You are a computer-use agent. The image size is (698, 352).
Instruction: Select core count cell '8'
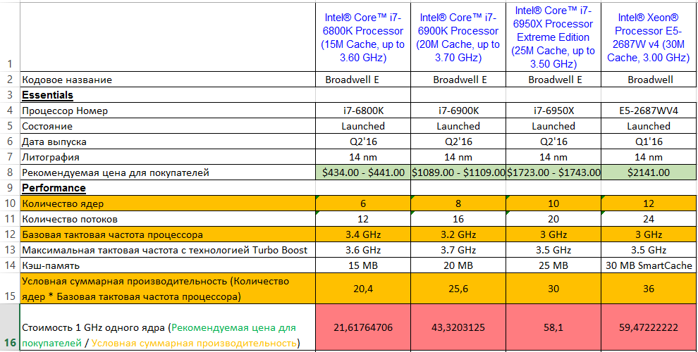pyautogui.click(x=458, y=203)
